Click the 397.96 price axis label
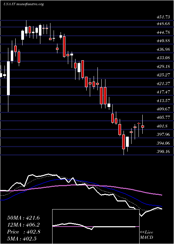 [x=163, y=135]
